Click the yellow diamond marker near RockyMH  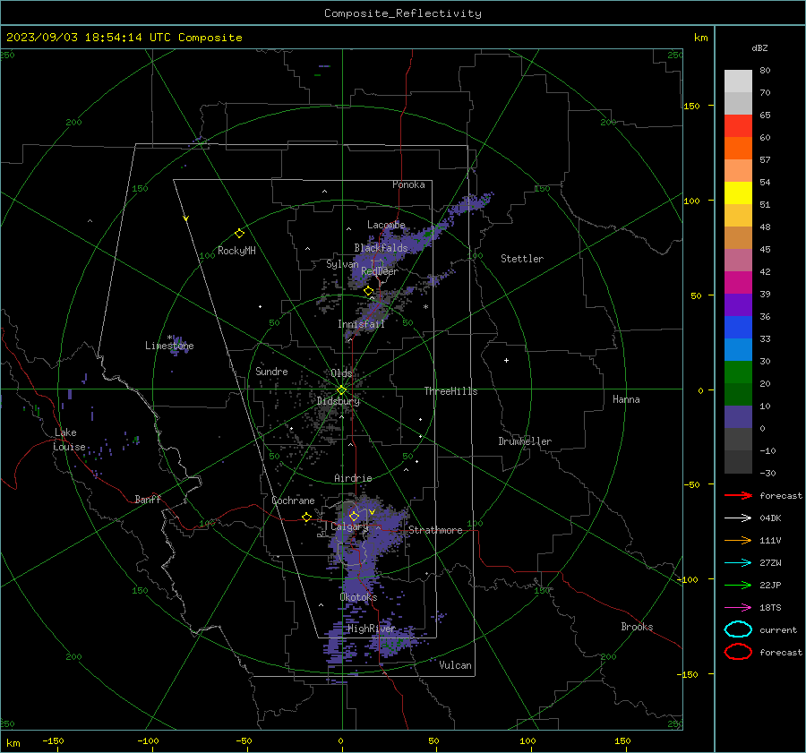click(x=239, y=234)
